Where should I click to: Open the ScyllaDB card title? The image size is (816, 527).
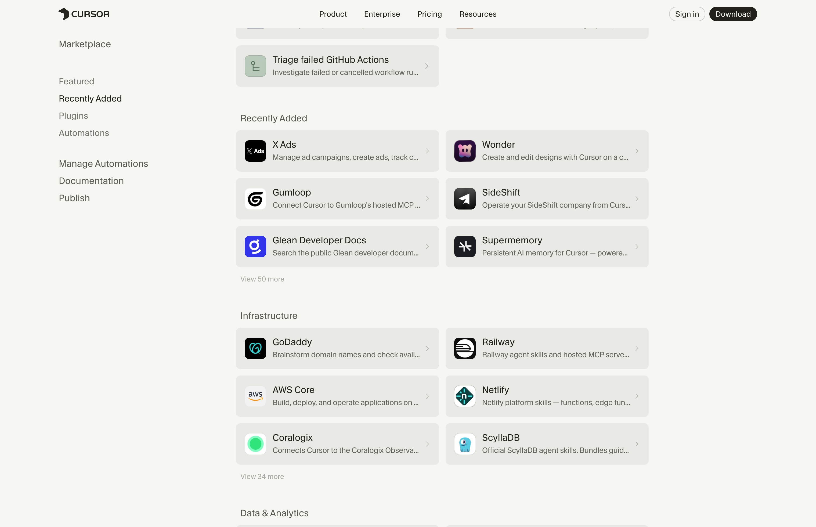coord(501,438)
